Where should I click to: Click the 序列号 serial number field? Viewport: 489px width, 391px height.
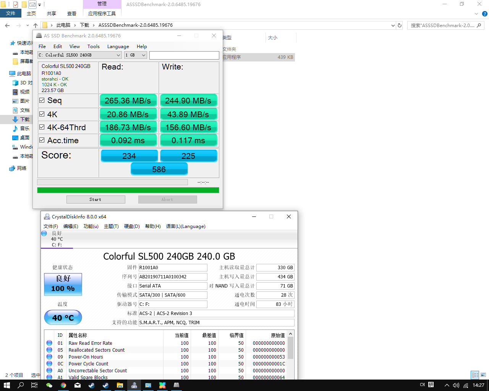pyautogui.click(x=173, y=276)
